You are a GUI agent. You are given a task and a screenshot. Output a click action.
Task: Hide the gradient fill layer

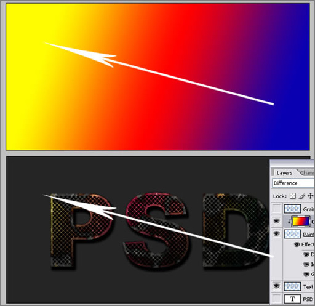click(x=277, y=221)
